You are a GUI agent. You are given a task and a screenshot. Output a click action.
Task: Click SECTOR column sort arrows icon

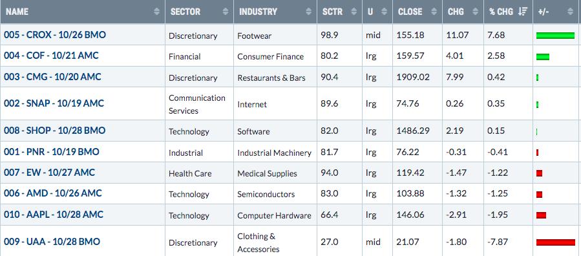tap(226, 12)
